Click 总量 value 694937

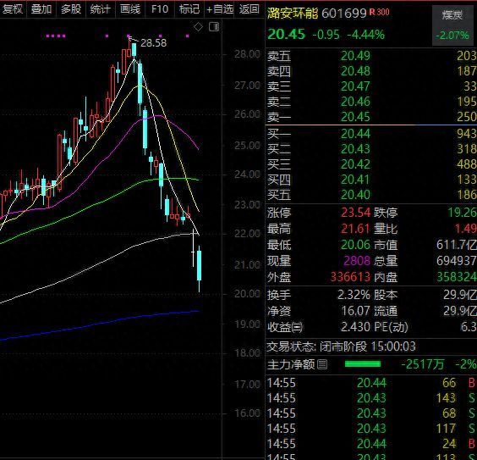[x=457, y=261]
